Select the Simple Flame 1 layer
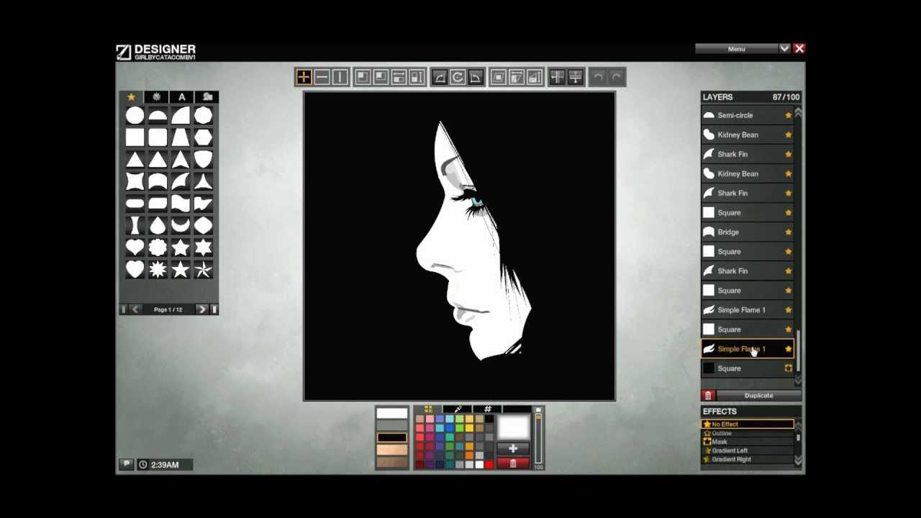Viewport: 921px width, 518px height. click(x=741, y=309)
